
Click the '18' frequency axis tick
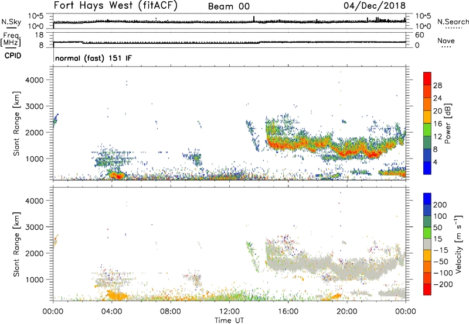click(39, 35)
